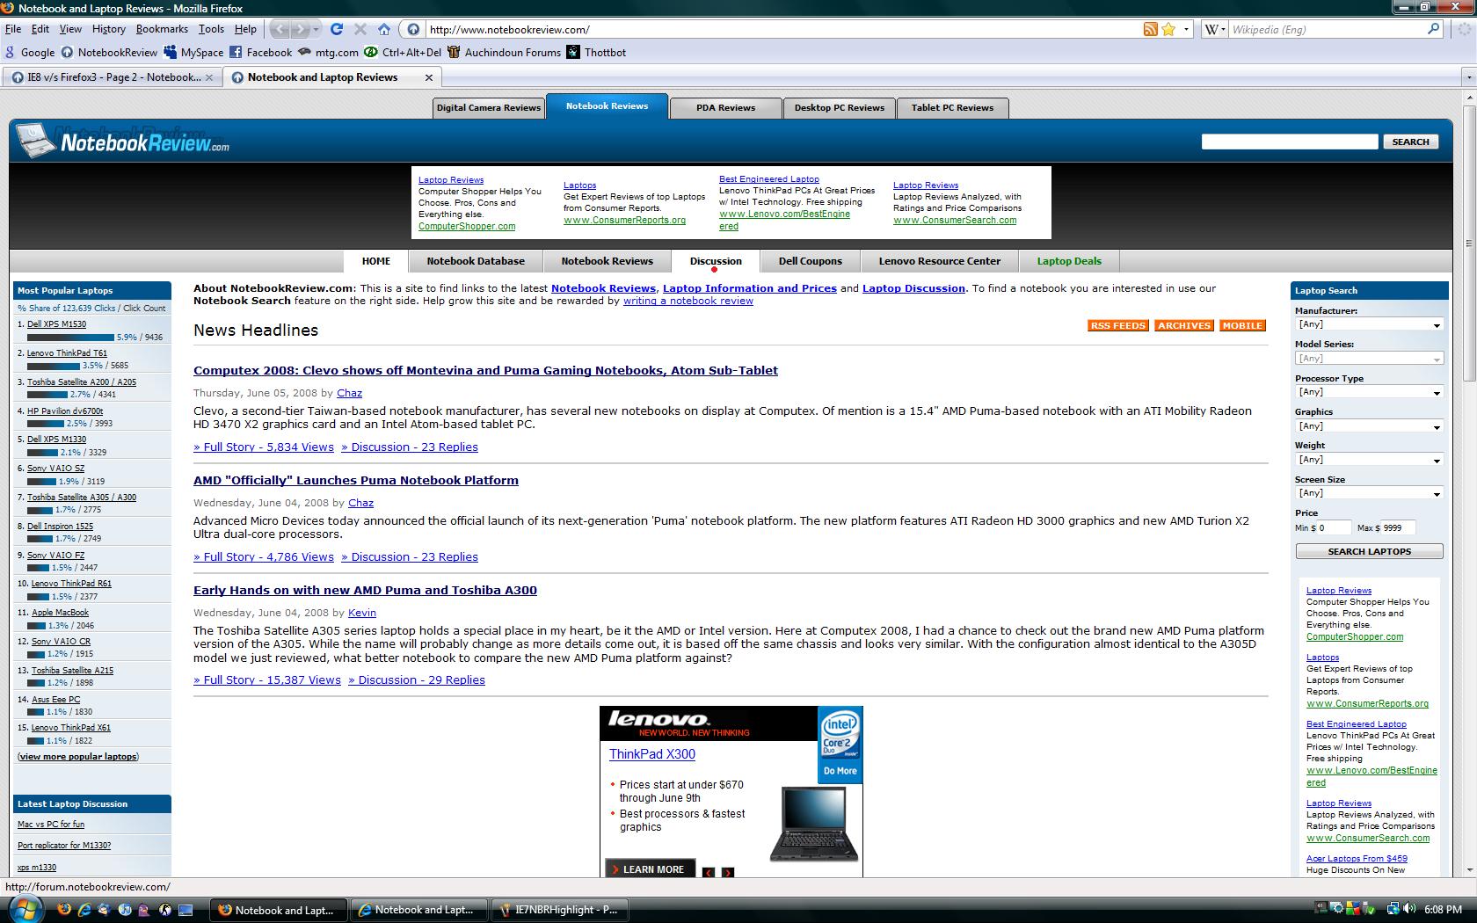Open the Auchindoun Forums bookmark
The width and height of the screenshot is (1477, 923).
504,53
